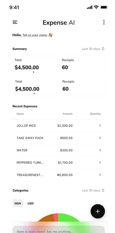This screenshot has width=115, height=233.
Task: Tap the cellular signal bars icon
Action: (89, 7)
